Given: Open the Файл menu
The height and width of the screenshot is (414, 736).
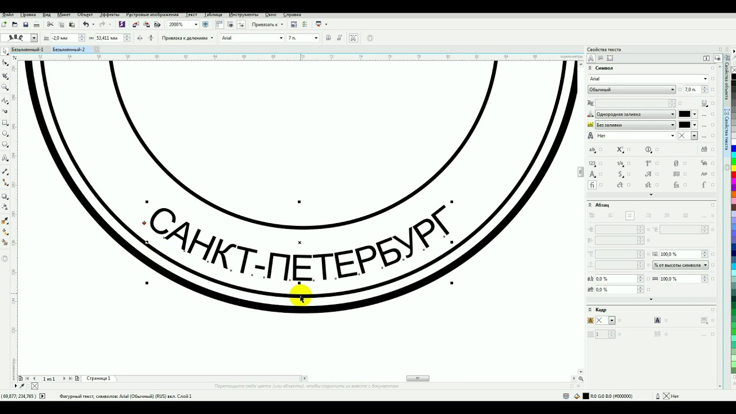Looking at the screenshot, I should click(x=8, y=14).
